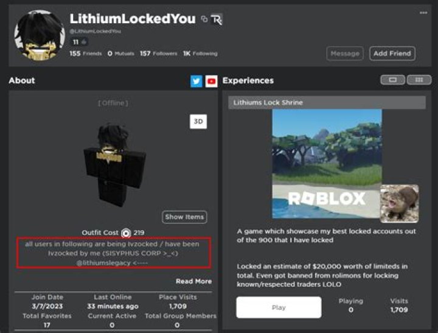Click the Rolimons badge beside the username
The image size is (438, 333).
click(x=217, y=19)
